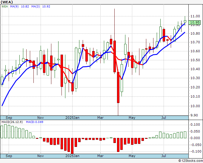Click the 10.80 price axis label
The image size is (203, 163).
click(195, 33)
